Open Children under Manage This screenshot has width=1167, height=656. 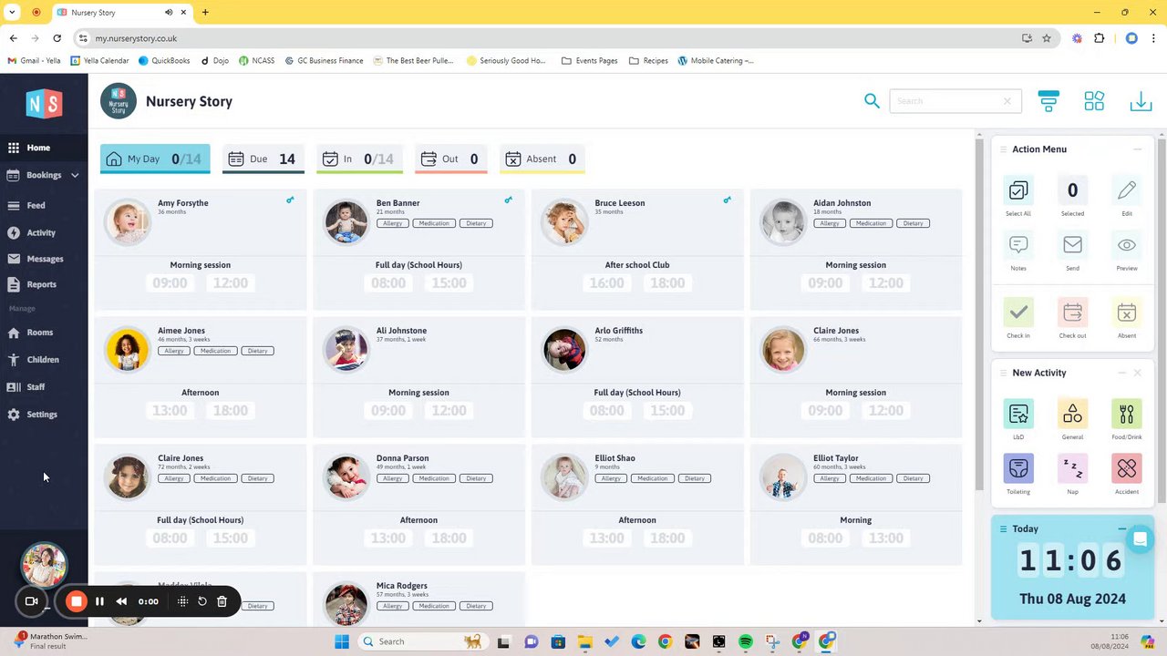pos(43,360)
